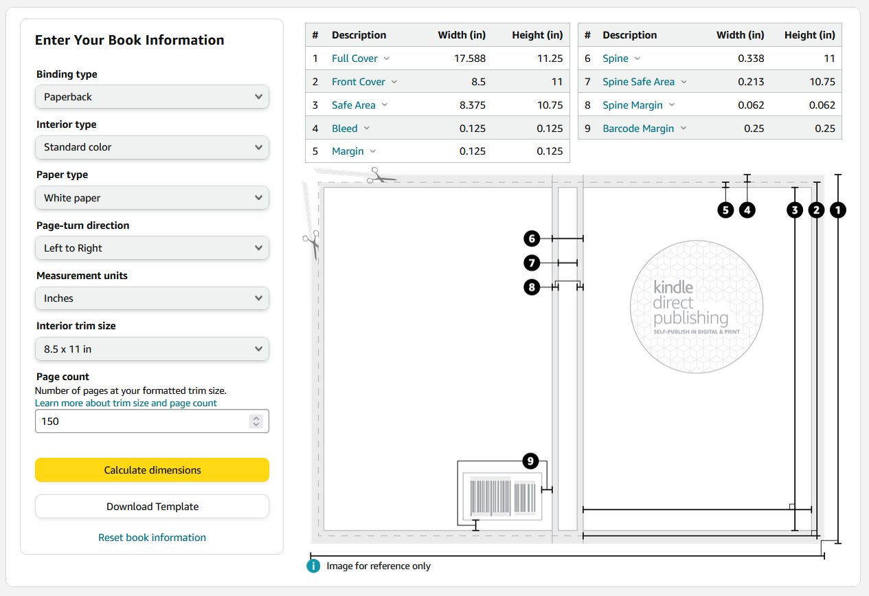Click the number 4 bleed marker
Image resolution: width=869 pixels, height=596 pixels.
(747, 210)
